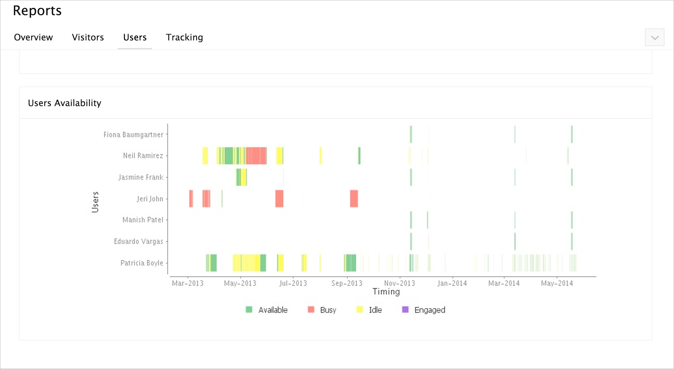Image resolution: width=674 pixels, height=369 pixels.
Task: Toggle the Busy legend entry
Action: pyautogui.click(x=328, y=310)
